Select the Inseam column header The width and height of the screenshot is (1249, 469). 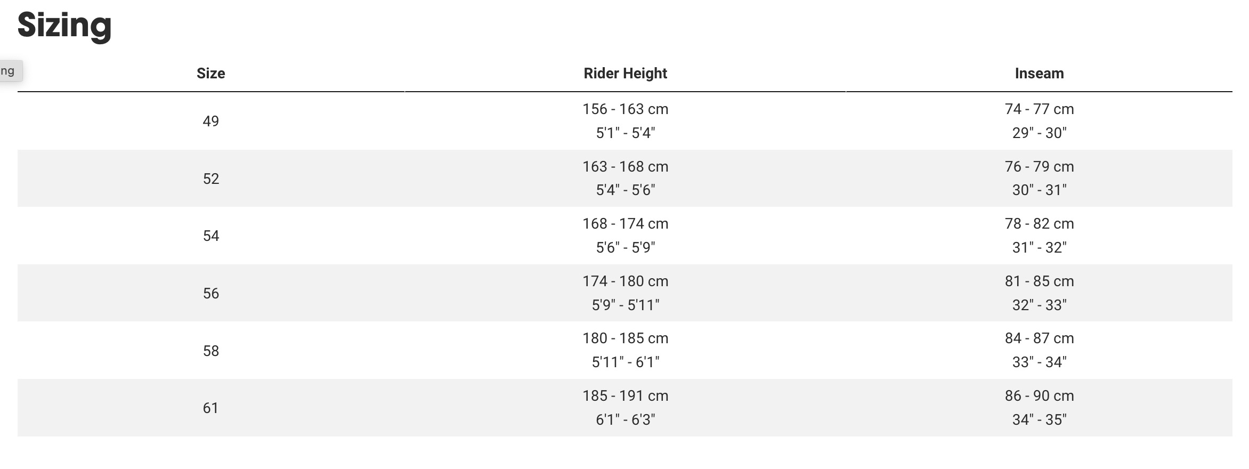(x=1039, y=73)
